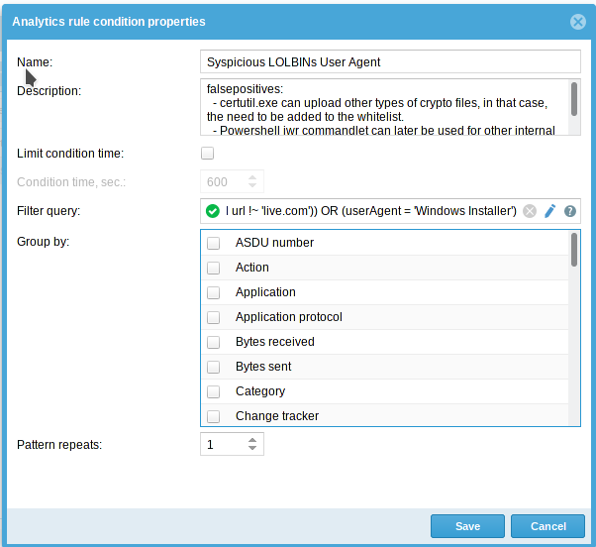596x547 pixels.
Task: Click the Name input field
Action: [390, 61]
